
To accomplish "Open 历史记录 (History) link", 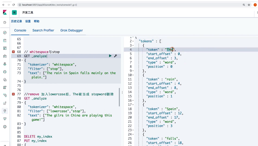I will click(x=16, y=21).
